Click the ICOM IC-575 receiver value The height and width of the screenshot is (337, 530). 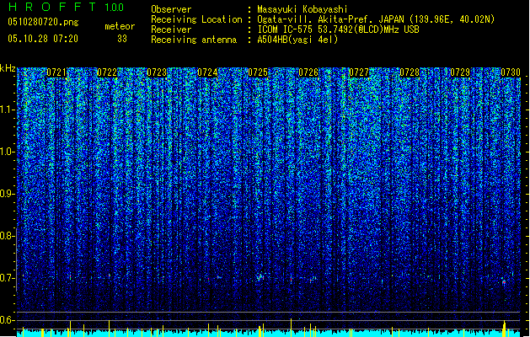point(339,29)
